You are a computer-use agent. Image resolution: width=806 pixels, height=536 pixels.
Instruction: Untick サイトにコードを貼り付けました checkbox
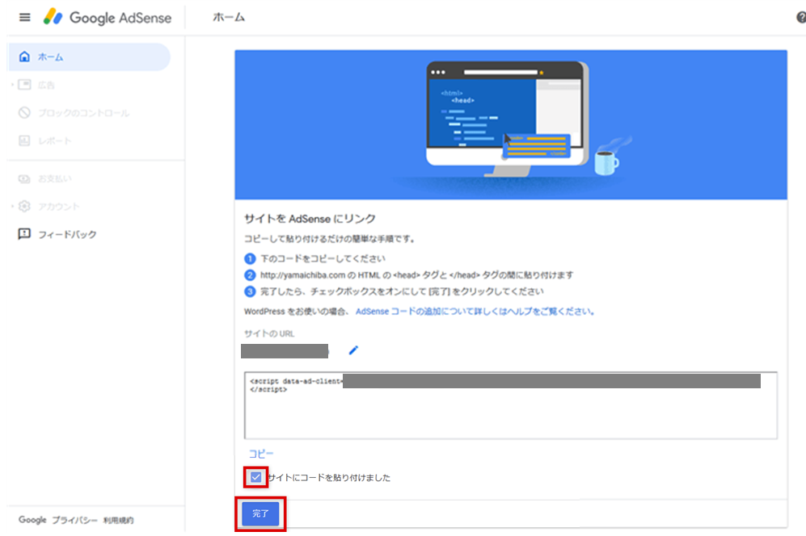click(x=256, y=477)
